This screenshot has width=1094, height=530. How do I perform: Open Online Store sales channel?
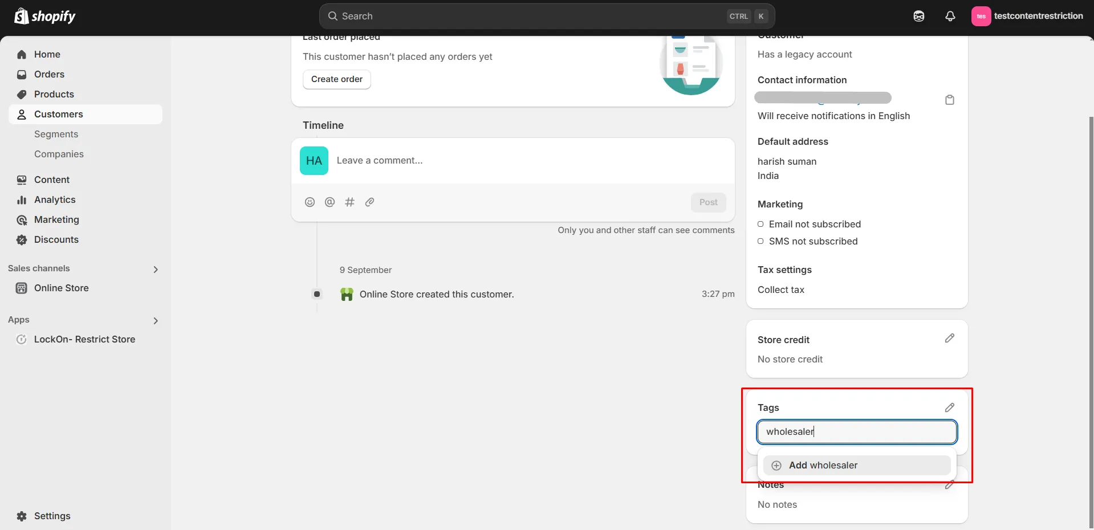click(x=86, y=288)
